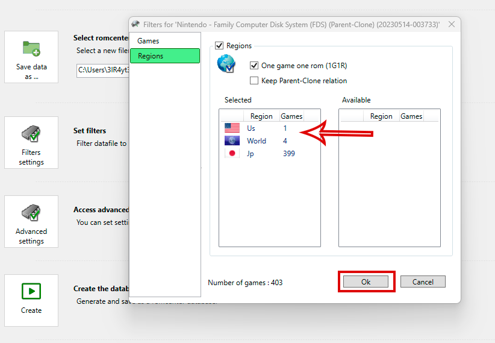495x343 pixels.
Task: Sort Selected list by Region header
Action: (261, 116)
